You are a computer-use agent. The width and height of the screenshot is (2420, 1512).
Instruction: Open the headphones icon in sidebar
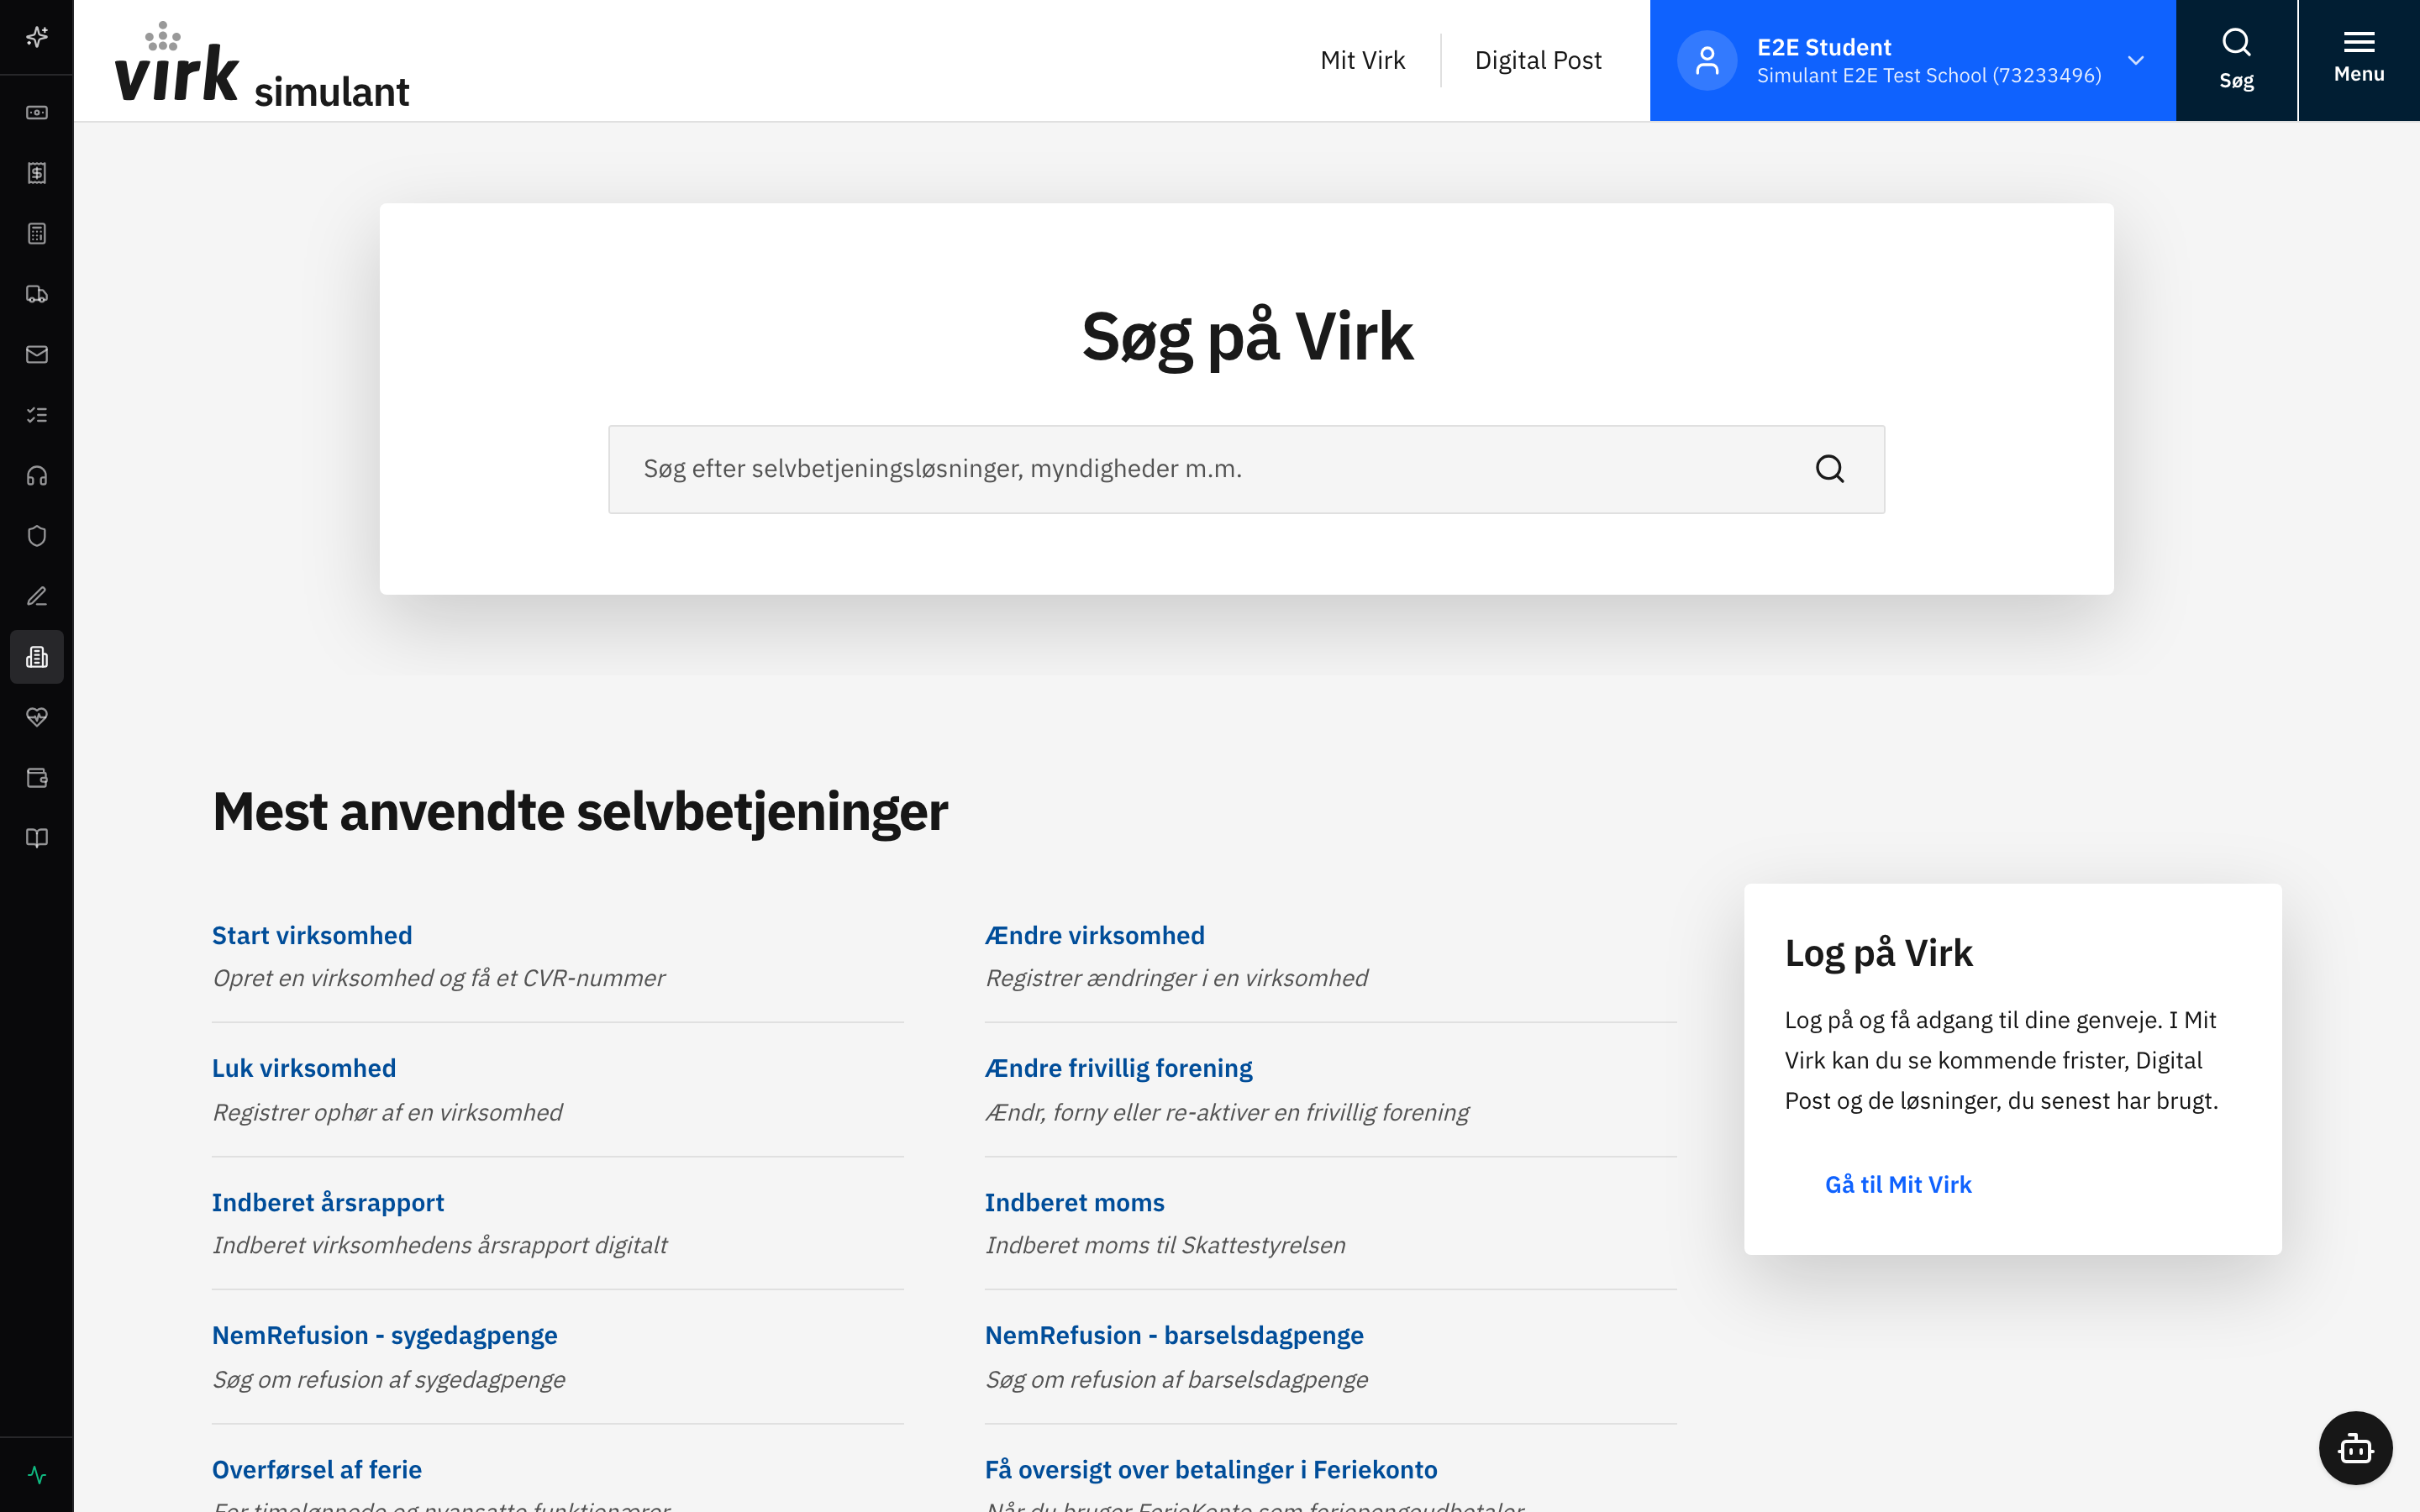37,476
